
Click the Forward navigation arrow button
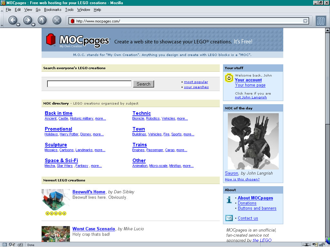pyautogui.click(x=27, y=20)
